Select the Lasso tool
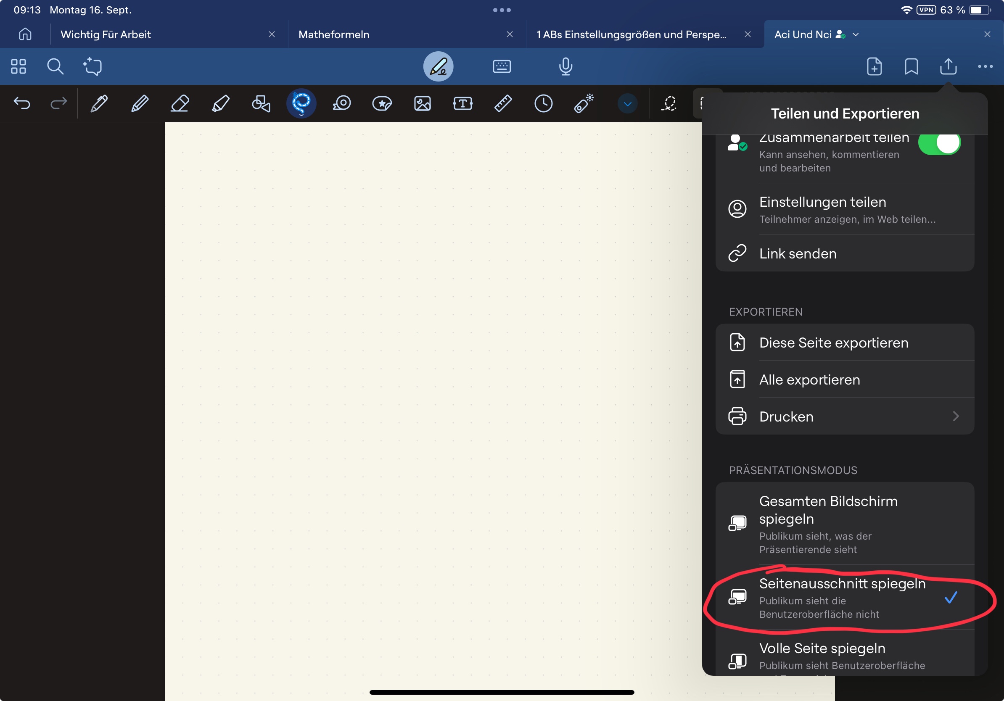Viewport: 1004px width, 701px height. click(x=301, y=103)
